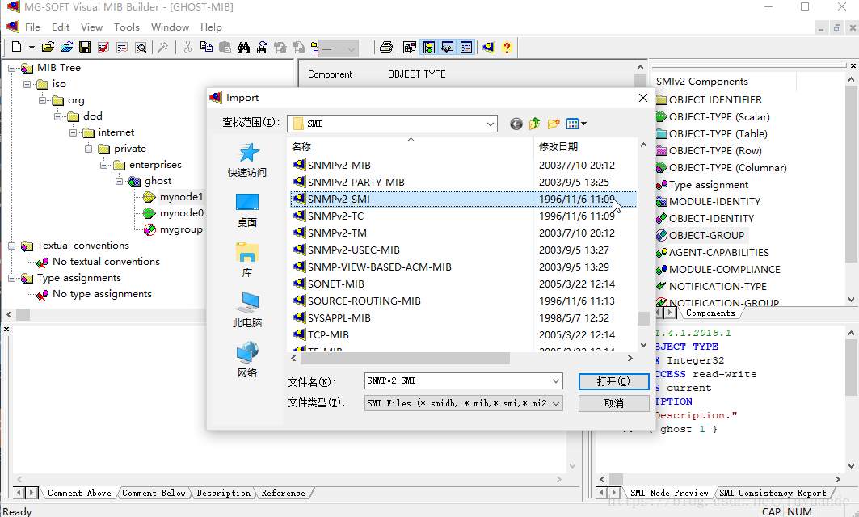
Task: Click the Cancel (取消) button
Action: tap(613, 404)
